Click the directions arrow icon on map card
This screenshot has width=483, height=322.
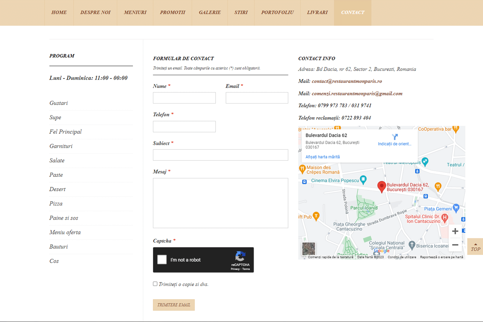pyautogui.click(x=394, y=137)
